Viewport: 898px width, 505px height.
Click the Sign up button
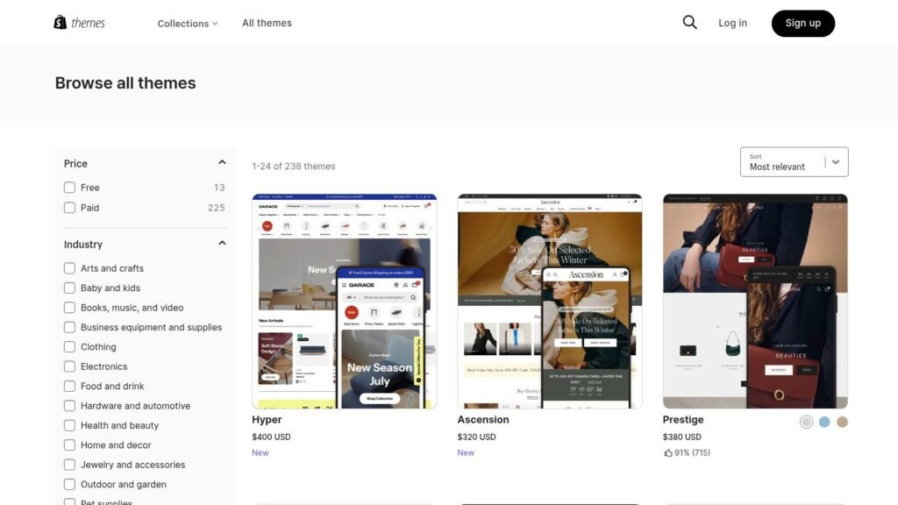point(802,23)
